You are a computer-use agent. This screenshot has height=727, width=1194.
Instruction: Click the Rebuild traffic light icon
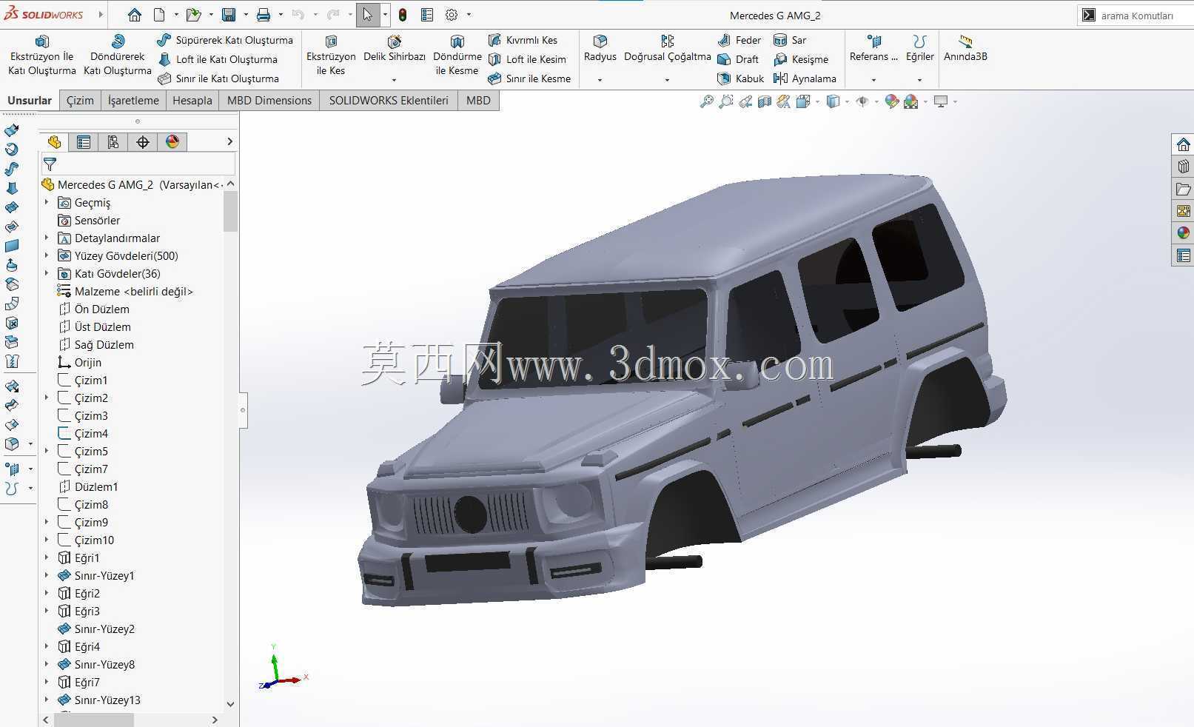403,15
